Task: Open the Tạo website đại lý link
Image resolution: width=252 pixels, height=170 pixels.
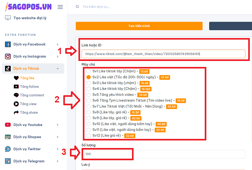Action: click(x=30, y=18)
